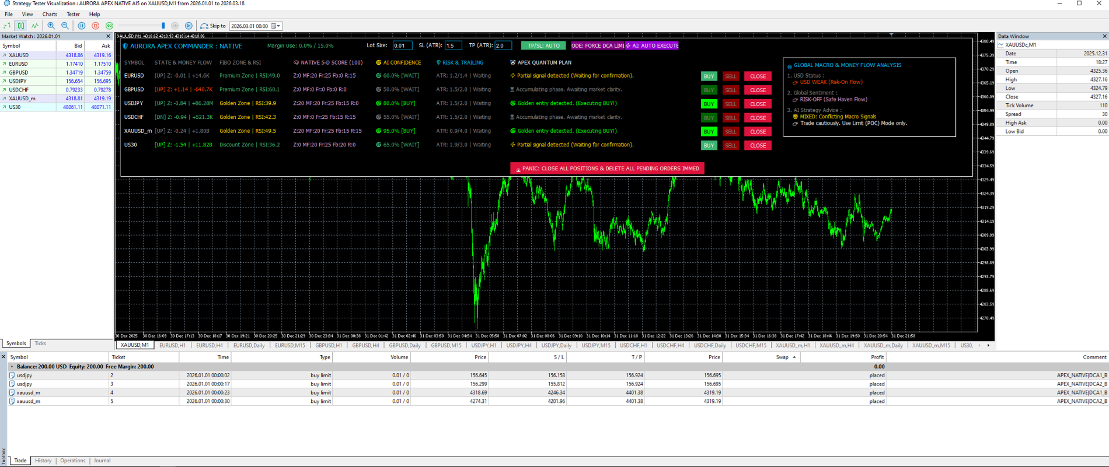This screenshot has width=1109, height=467.
Task: Collapse the Balance row in the trade list
Action: click(x=12, y=367)
